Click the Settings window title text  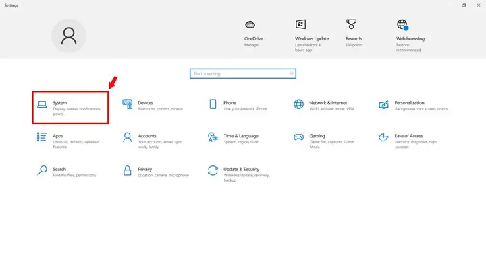point(11,5)
